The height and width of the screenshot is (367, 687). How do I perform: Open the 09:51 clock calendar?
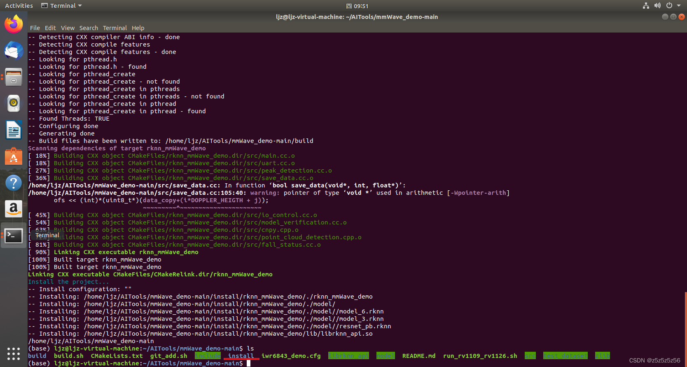tap(357, 6)
